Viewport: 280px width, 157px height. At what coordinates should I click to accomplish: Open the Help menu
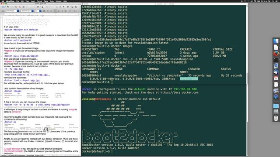point(65,1)
